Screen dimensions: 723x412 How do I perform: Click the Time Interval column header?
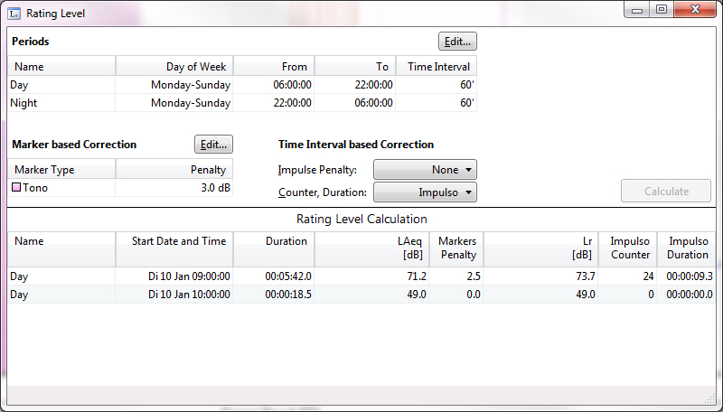436,67
